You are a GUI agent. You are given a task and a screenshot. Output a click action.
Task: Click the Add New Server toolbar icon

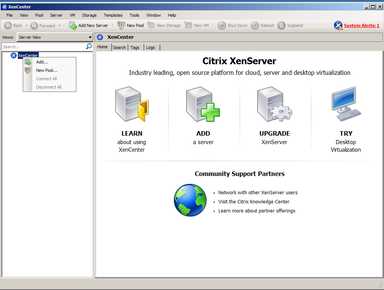pos(72,25)
